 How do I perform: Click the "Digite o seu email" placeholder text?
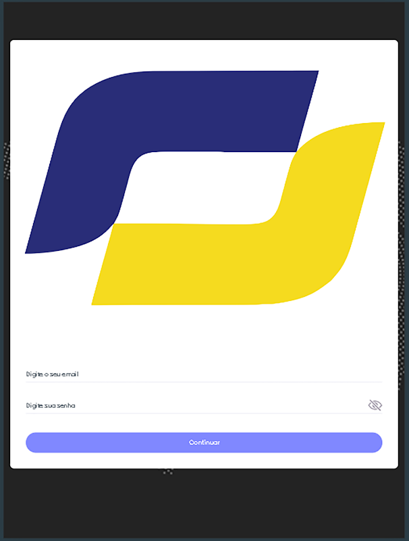point(53,375)
